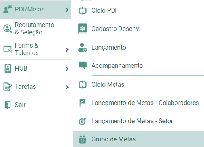This screenshot has height=147, width=204.
Task: Click the Tarefas notepad pencil icon
Action: [8, 87]
